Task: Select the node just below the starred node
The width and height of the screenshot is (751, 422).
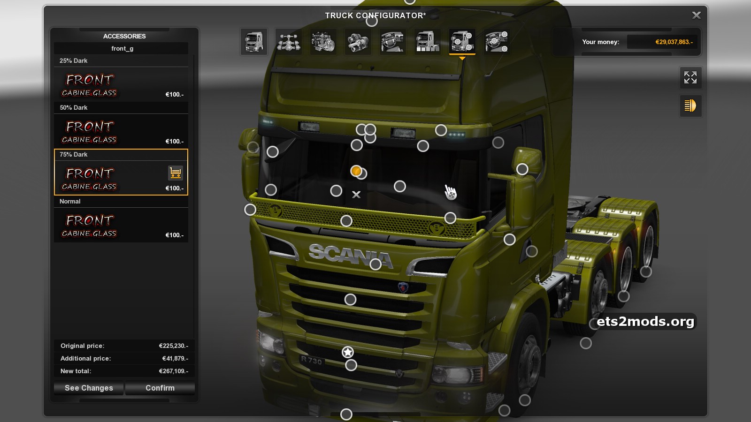Action: coord(351,365)
